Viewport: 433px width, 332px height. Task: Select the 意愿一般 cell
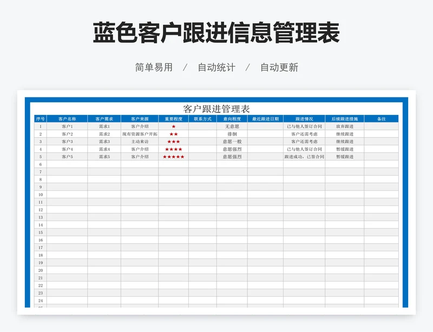pos(232,141)
